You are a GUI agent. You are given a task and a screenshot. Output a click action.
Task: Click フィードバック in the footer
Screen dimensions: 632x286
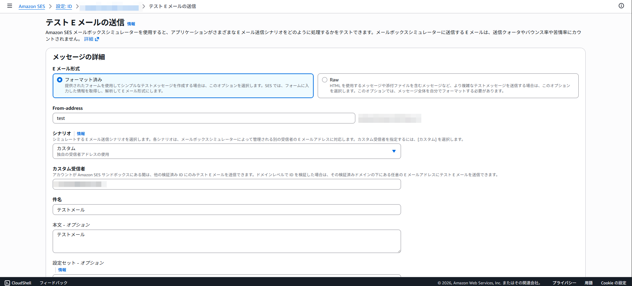tap(53, 283)
